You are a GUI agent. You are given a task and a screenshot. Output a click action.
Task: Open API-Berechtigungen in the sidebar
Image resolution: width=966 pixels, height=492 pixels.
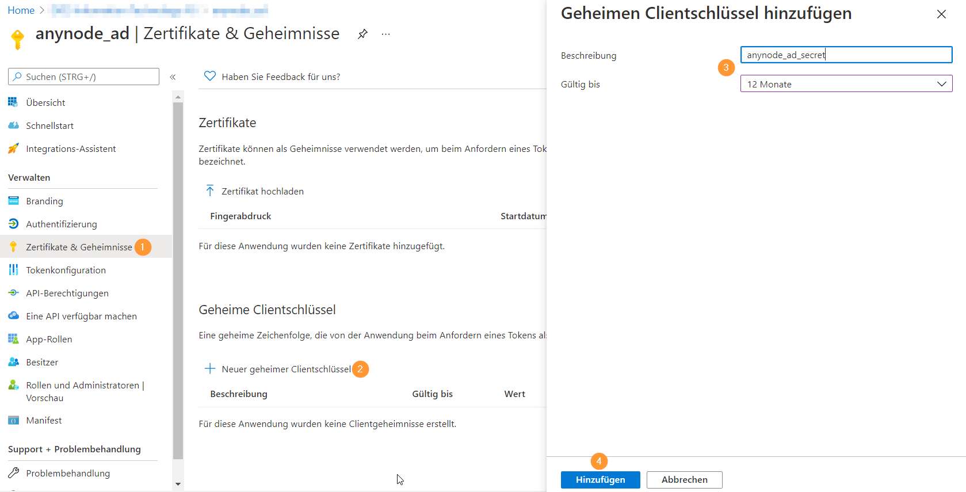(x=67, y=293)
